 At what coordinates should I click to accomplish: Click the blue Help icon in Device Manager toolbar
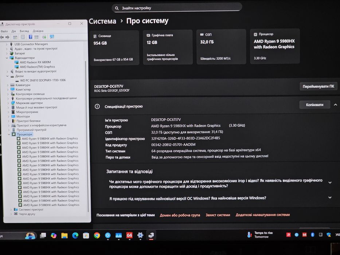tap(31, 37)
